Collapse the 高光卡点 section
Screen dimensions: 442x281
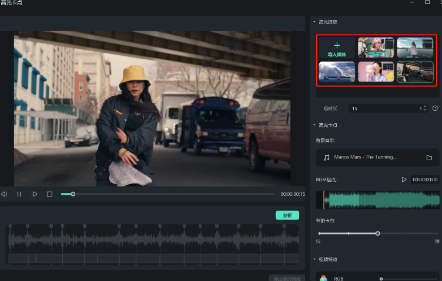pos(314,125)
